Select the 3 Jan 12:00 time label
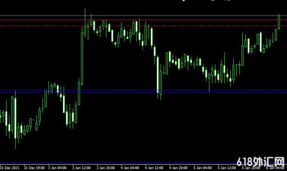This screenshot has height=171, width=287. [81, 168]
